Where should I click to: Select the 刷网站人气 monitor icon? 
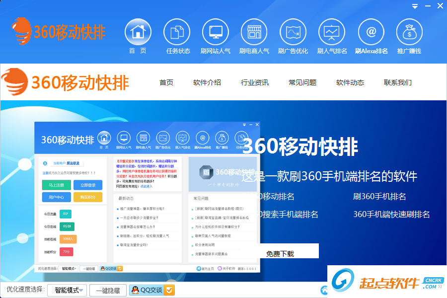[216, 32]
